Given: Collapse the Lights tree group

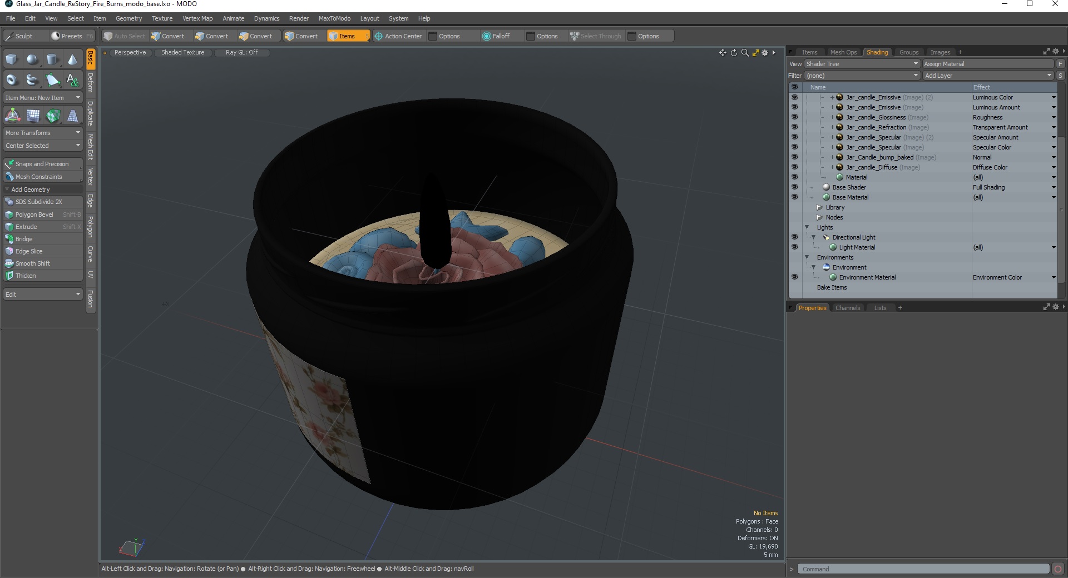Looking at the screenshot, I should 807,227.
